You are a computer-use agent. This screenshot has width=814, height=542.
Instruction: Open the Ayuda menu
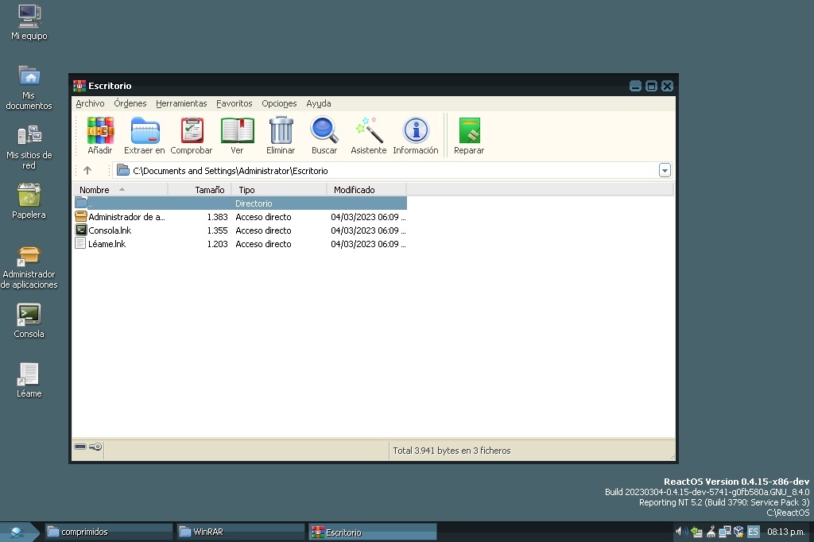(319, 103)
